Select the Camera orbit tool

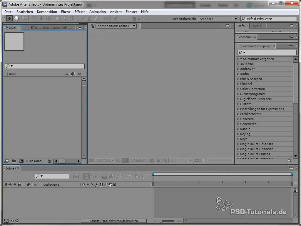coord(41,19)
